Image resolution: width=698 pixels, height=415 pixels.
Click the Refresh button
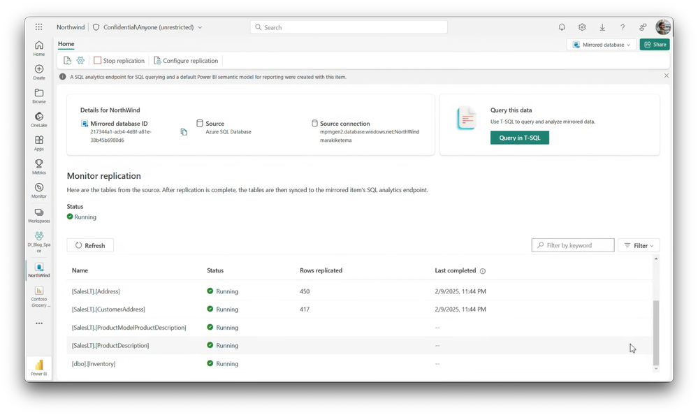click(x=90, y=245)
